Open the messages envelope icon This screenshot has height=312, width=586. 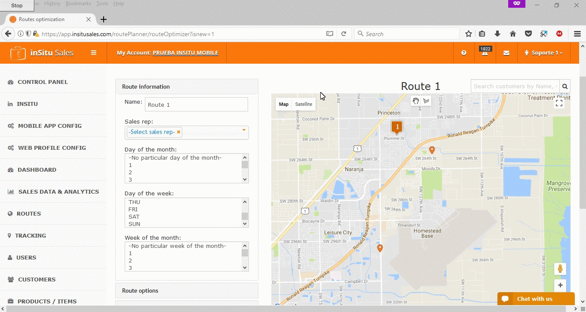(x=506, y=53)
